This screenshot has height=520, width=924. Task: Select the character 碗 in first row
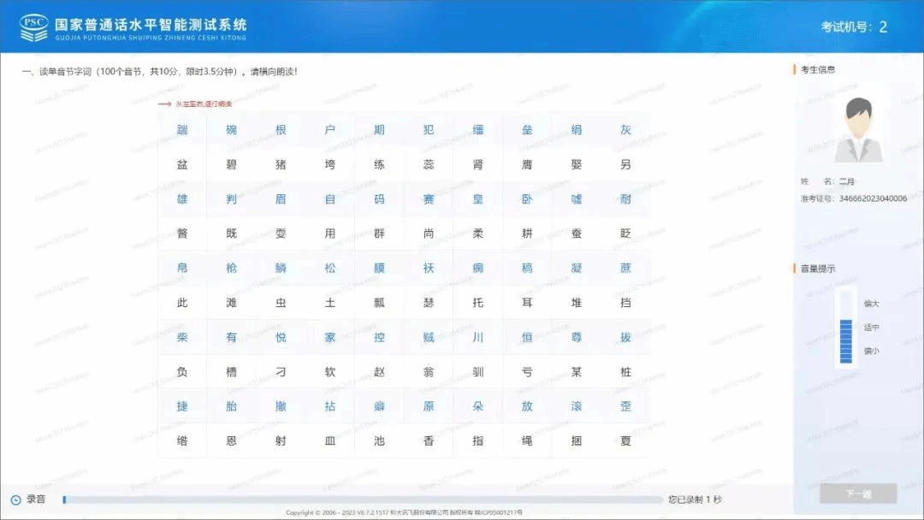click(231, 130)
